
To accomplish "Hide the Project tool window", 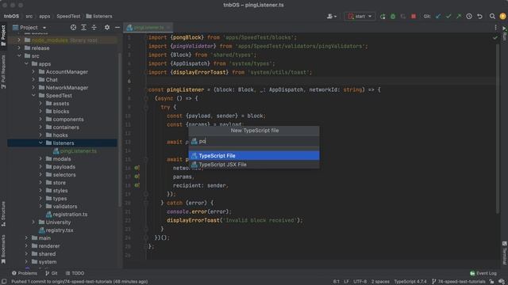I will pos(117,28).
